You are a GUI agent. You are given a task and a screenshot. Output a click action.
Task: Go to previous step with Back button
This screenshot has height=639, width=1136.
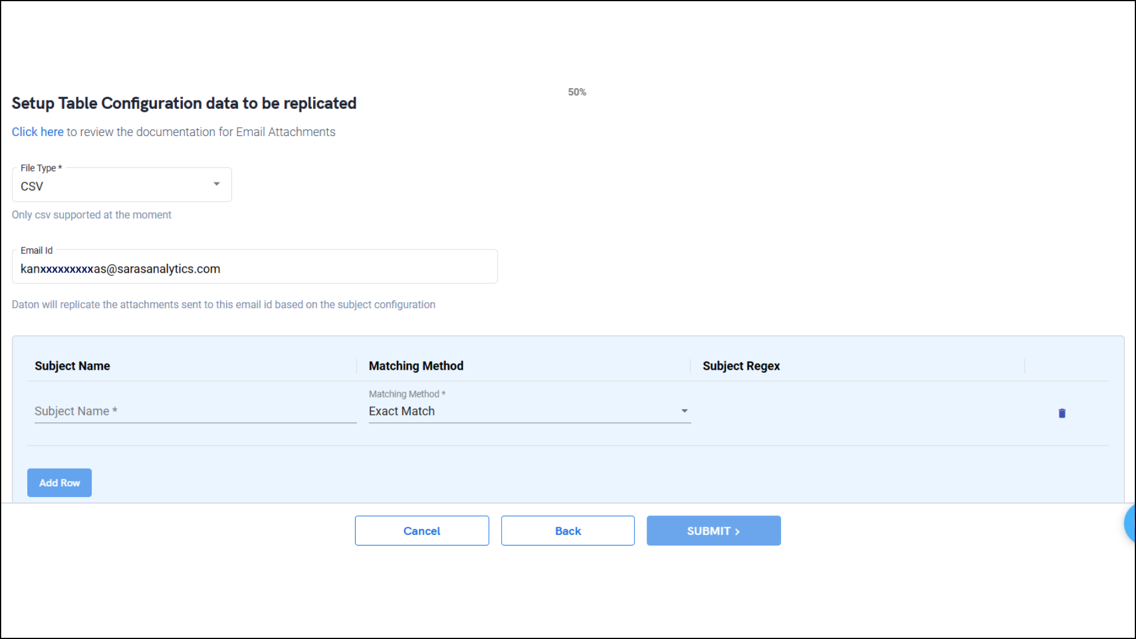(x=567, y=531)
